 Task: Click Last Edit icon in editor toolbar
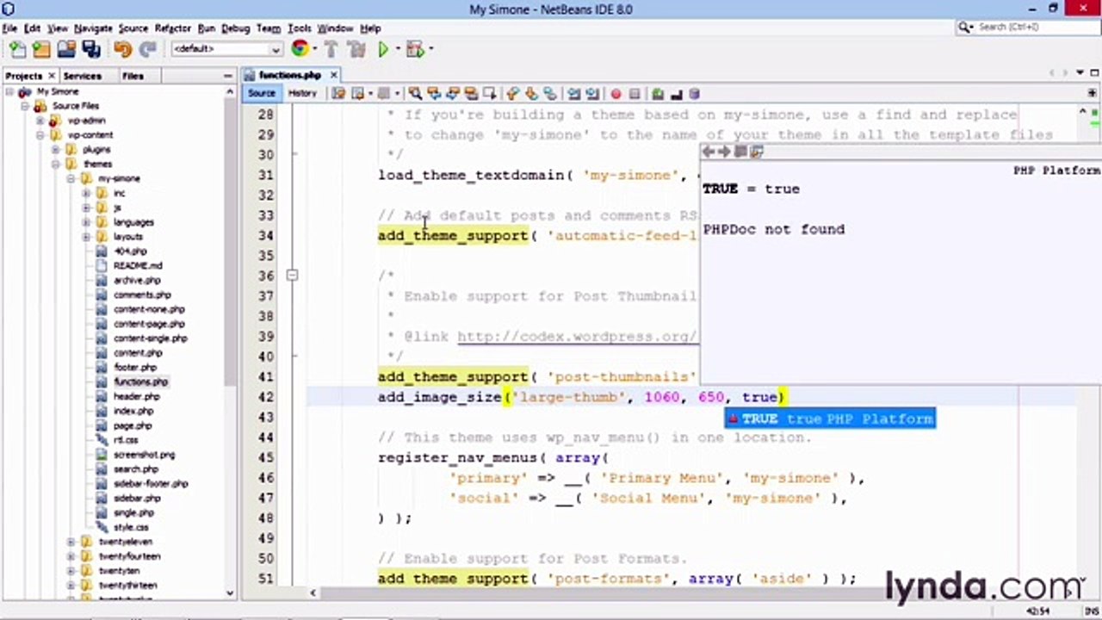[339, 93]
